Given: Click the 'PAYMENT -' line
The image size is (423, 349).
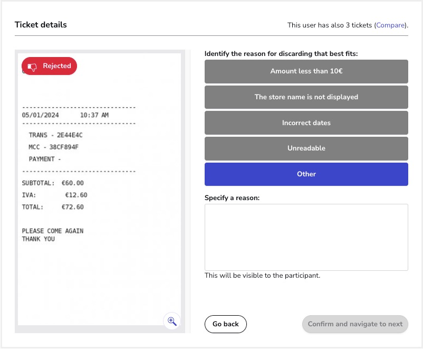Looking at the screenshot, I should coord(45,159).
